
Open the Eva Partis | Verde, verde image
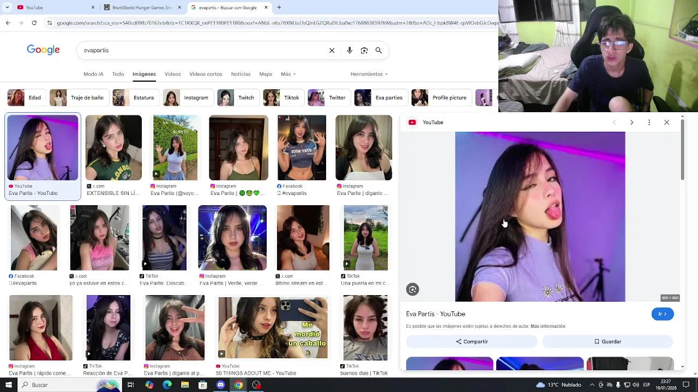pos(232,238)
